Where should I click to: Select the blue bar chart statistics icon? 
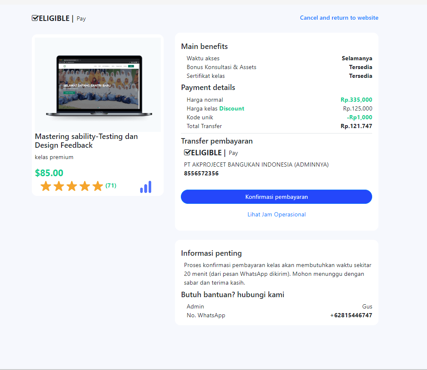[x=145, y=187]
